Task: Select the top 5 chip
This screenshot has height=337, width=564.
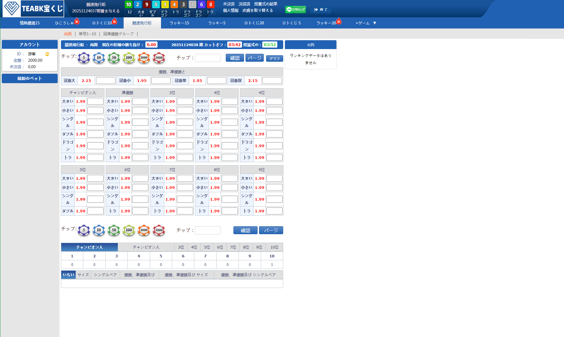Action: tap(84, 58)
